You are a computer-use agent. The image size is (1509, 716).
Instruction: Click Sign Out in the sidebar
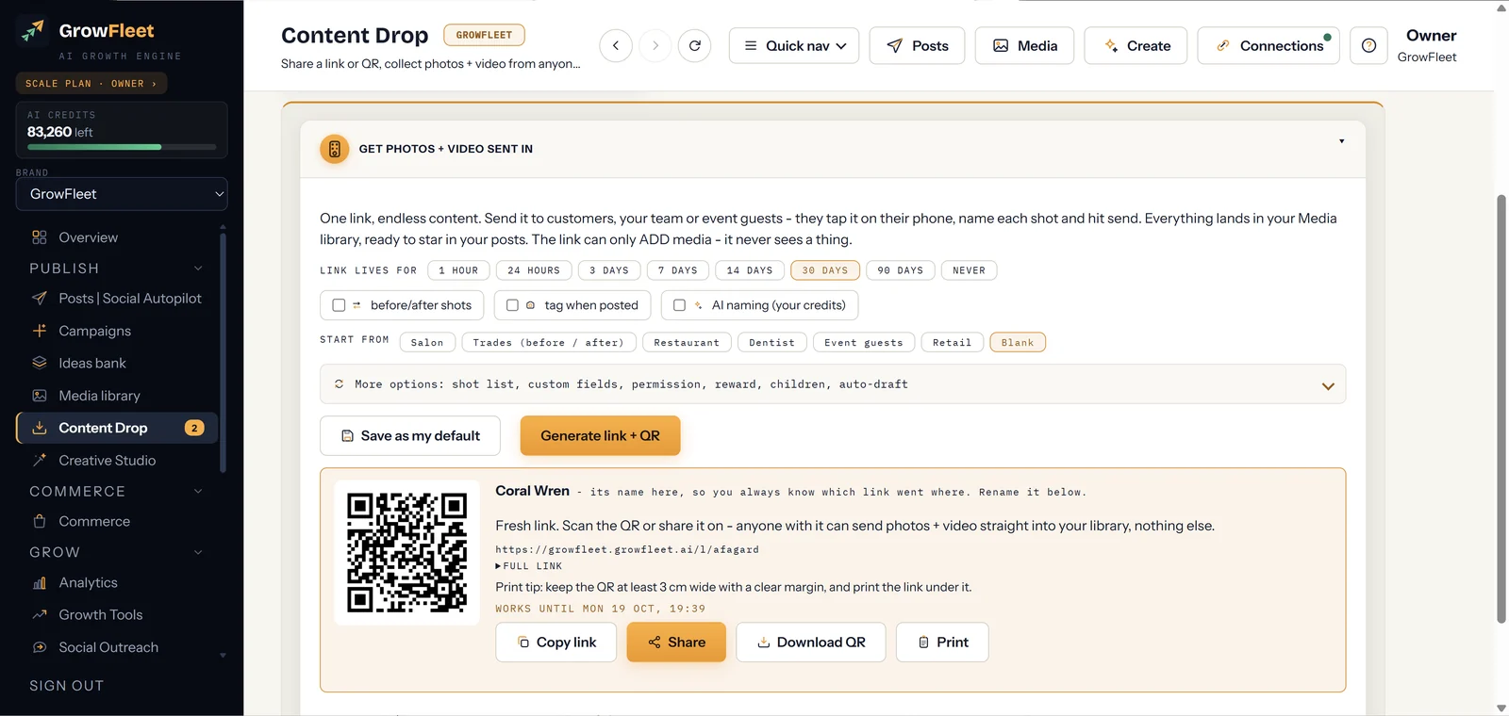coord(67,686)
